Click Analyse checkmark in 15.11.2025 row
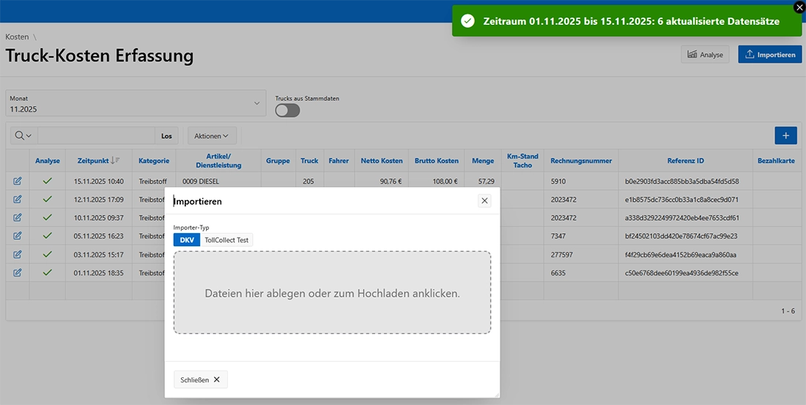The image size is (806, 405). (48, 181)
